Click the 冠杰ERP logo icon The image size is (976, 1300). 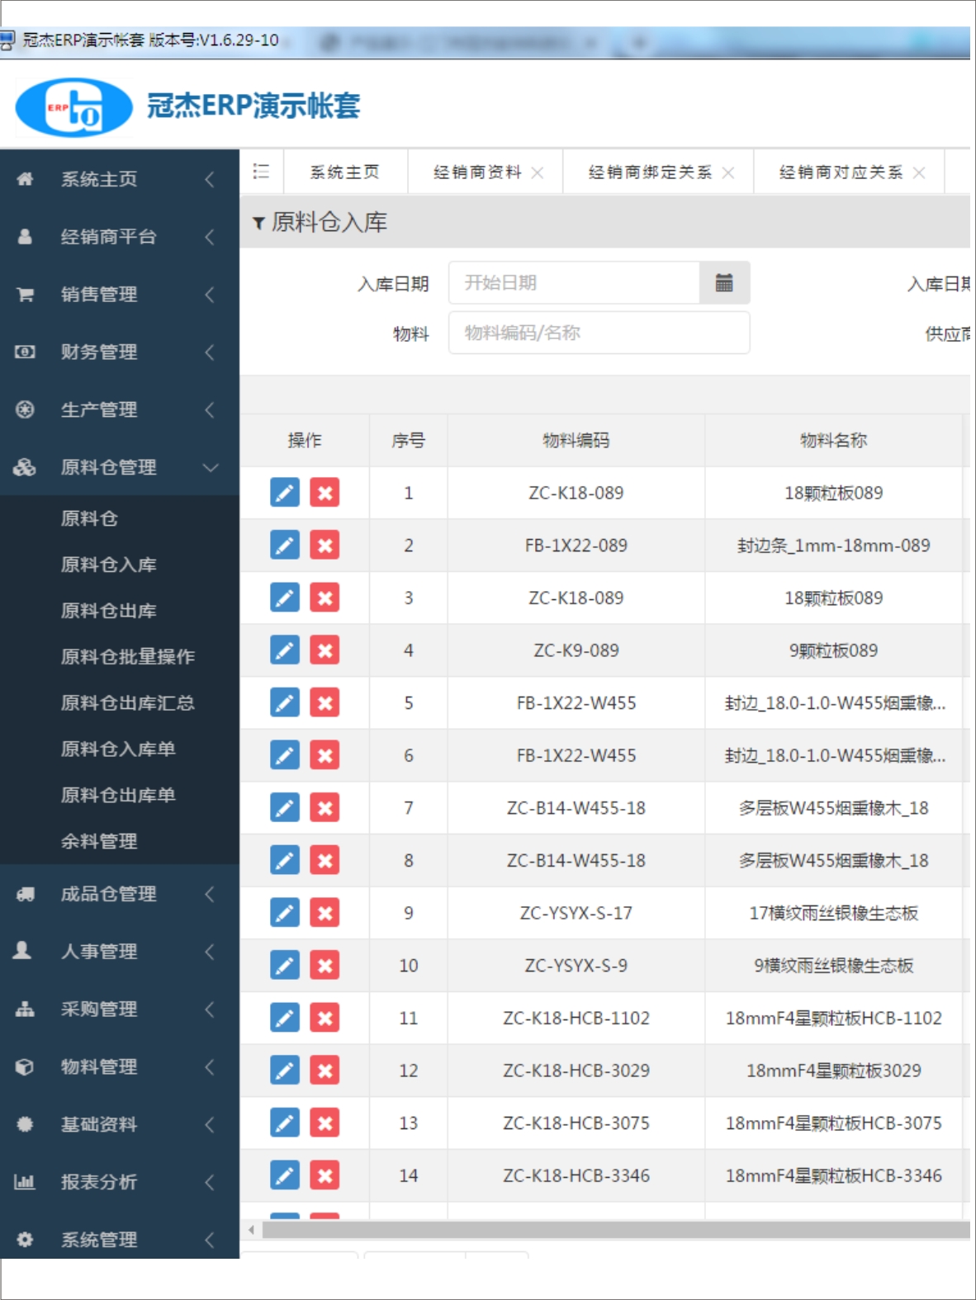tap(74, 107)
